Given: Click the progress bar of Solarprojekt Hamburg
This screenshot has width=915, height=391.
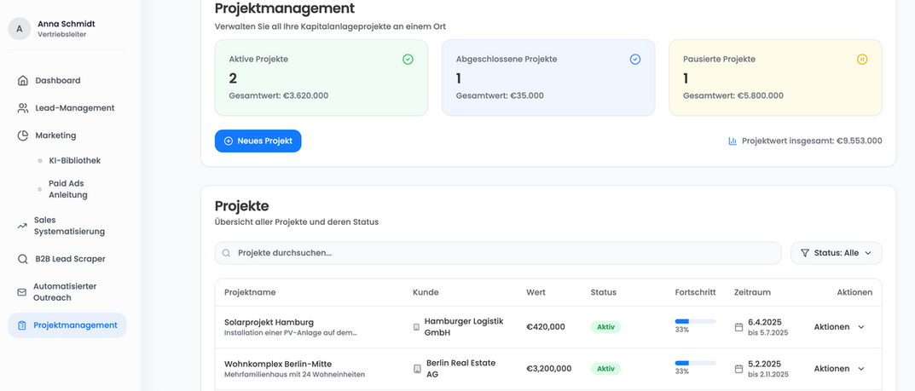Looking at the screenshot, I should tap(695, 322).
